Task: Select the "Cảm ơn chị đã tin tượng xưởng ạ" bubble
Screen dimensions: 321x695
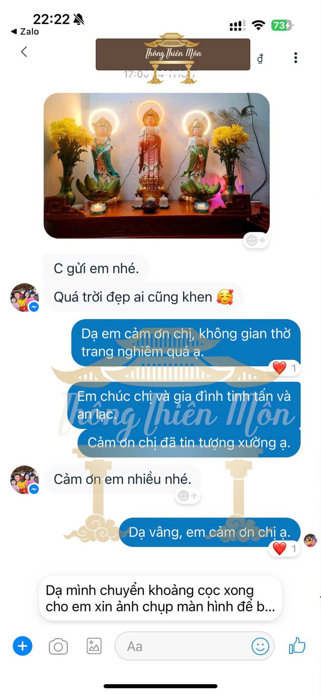Action: 189,443
